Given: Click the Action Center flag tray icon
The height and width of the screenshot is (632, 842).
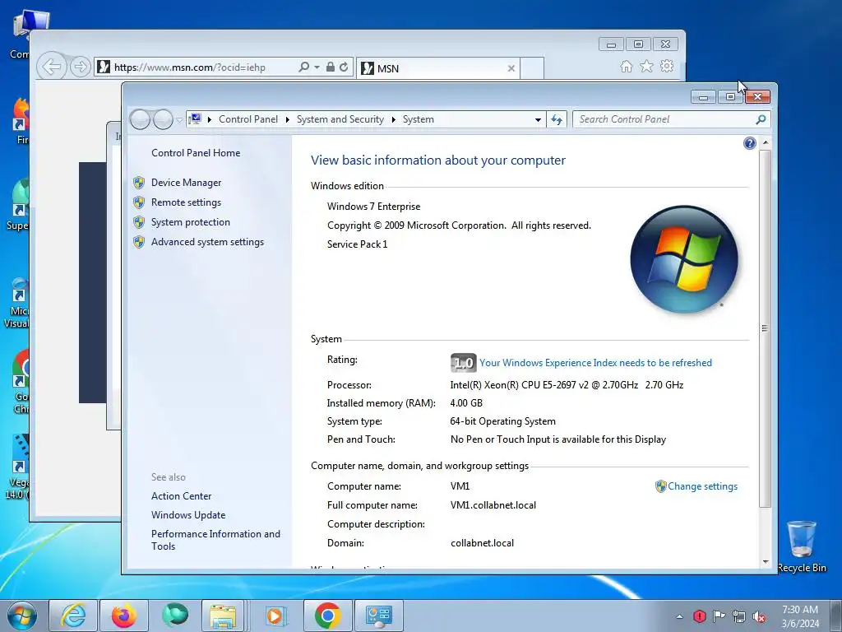Looking at the screenshot, I should pos(719,616).
